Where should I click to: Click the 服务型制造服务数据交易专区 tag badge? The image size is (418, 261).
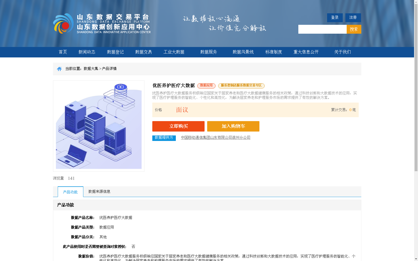241,86
